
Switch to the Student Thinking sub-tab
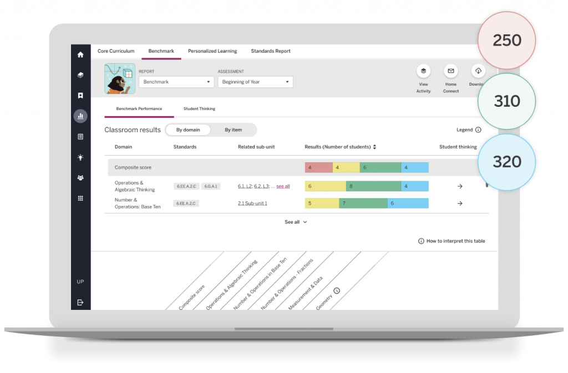[199, 108]
